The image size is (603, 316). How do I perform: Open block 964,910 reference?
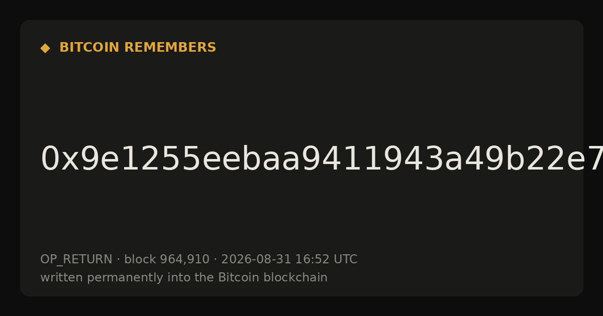coord(167,260)
